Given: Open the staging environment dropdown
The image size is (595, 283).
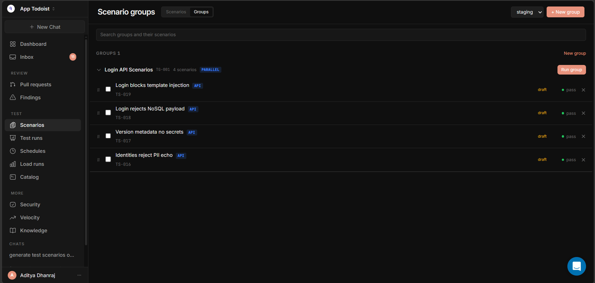Looking at the screenshot, I should 527,12.
